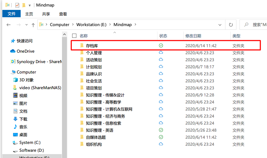The height and width of the screenshot is (158, 267).
Task: Click the video (ShareManNAS) network drive icon
Action: click(x=15, y=88)
